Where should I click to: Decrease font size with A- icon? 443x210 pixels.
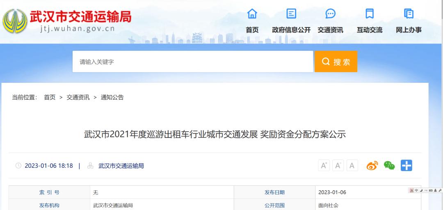[338, 165]
